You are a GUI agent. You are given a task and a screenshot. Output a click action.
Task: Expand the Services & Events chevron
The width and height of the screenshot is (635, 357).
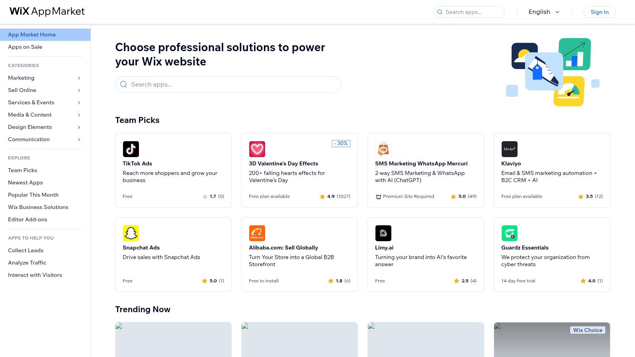click(79, 103)
